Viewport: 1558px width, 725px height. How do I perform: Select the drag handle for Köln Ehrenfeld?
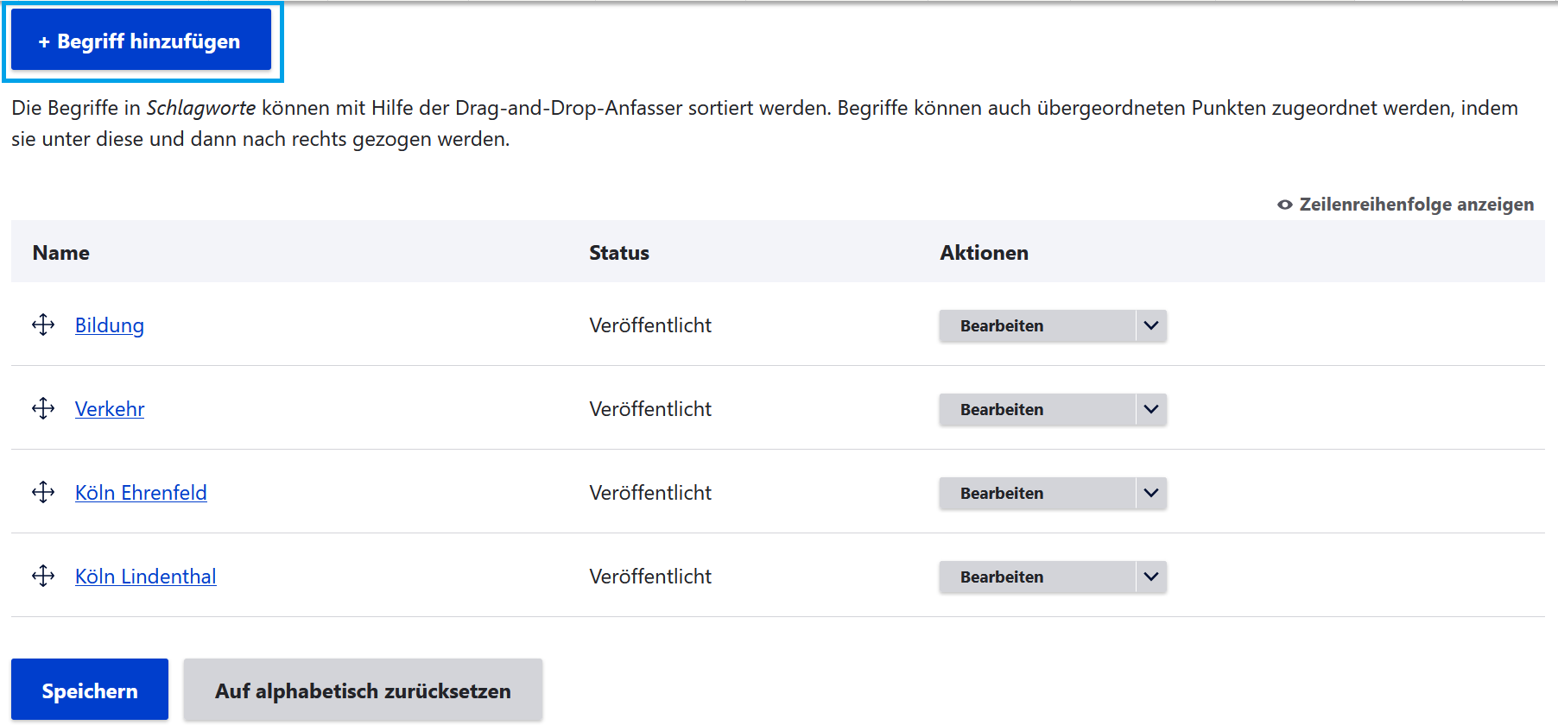tap(43, 492)
